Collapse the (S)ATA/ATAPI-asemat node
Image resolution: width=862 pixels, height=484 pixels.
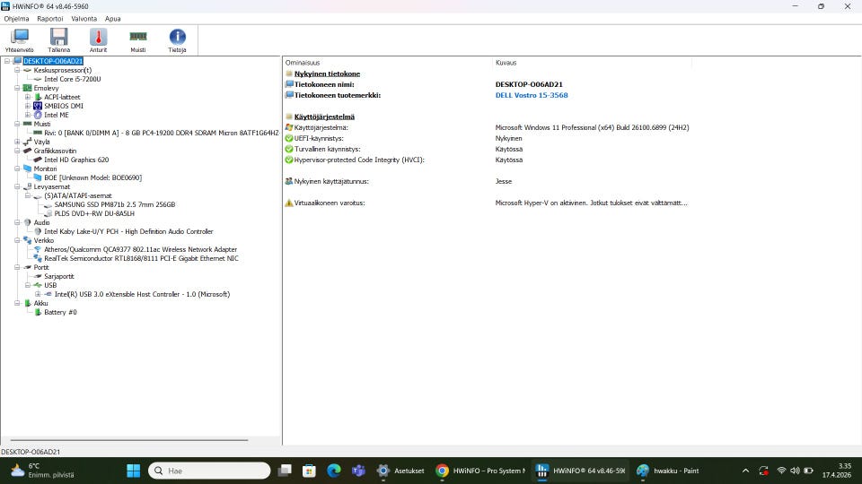click(28, 195)
